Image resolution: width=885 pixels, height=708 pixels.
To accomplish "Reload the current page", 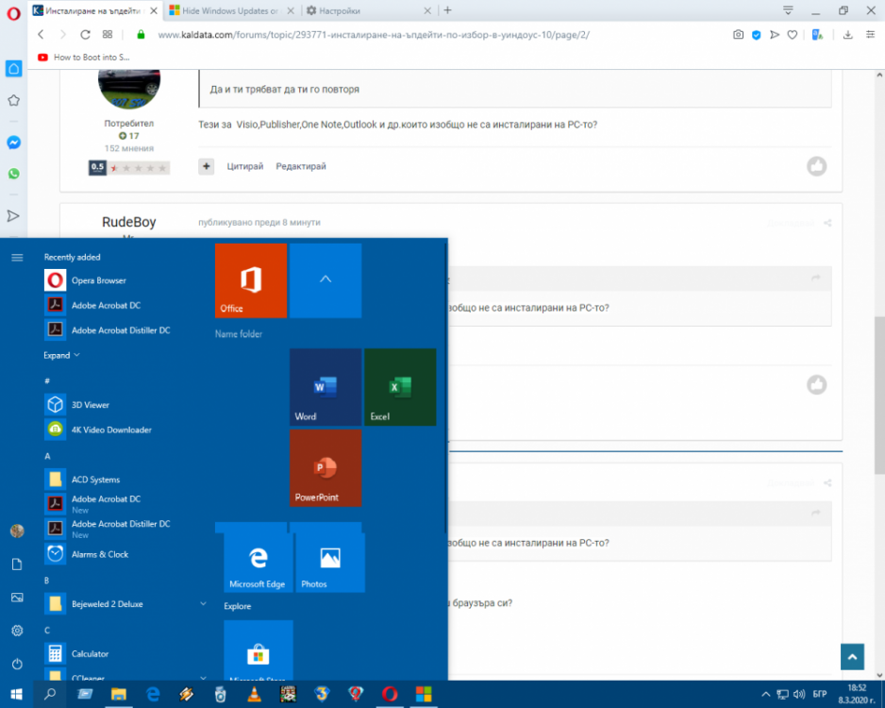I will pyautogui.click(x=85, y=34).
